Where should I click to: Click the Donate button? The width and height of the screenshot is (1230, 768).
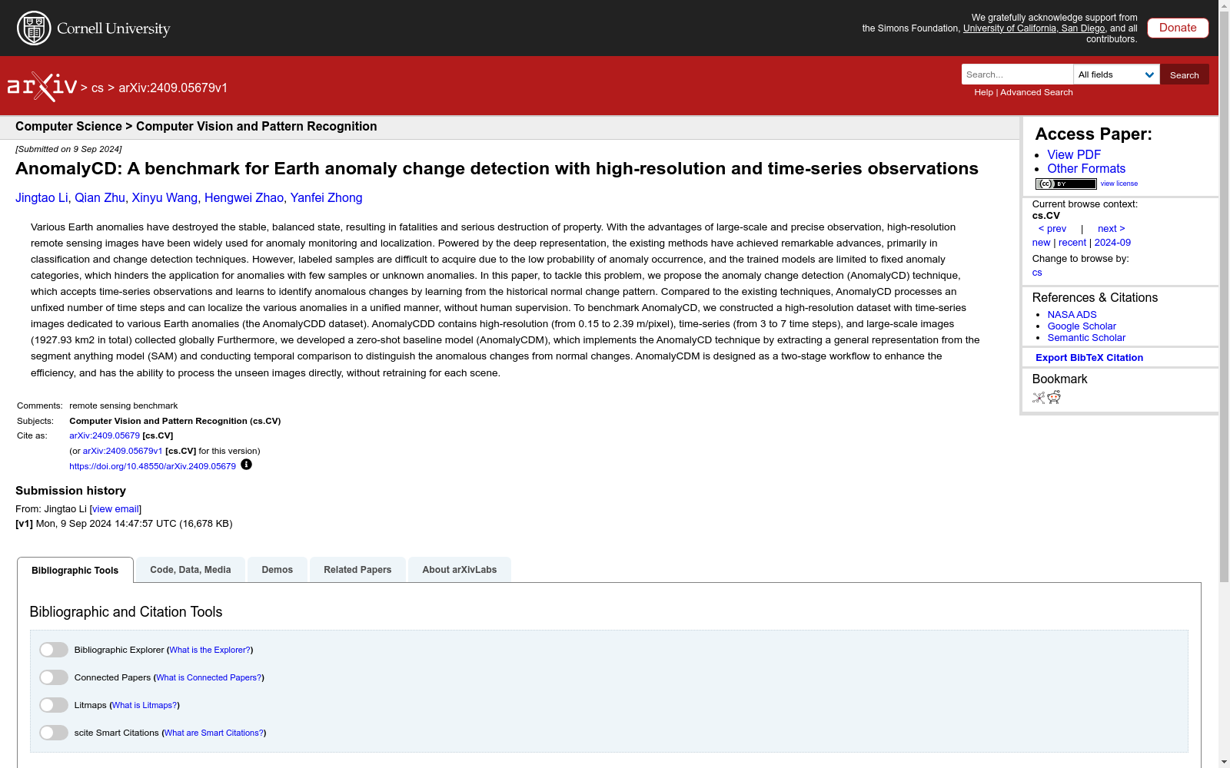(x=1178, y=28)
